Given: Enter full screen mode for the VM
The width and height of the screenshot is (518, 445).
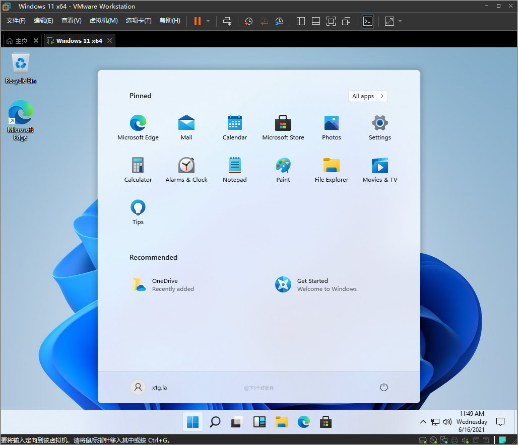Looking at the screenshot, I should pos(331,21).
